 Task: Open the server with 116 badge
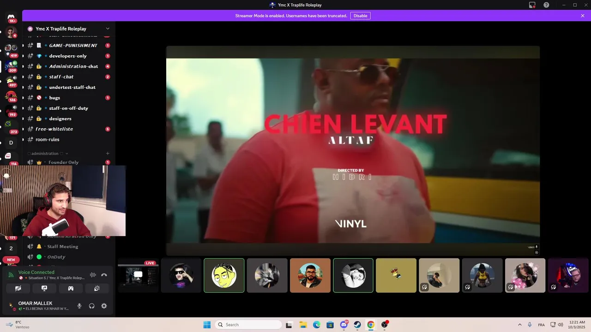(x=11, y=158)
